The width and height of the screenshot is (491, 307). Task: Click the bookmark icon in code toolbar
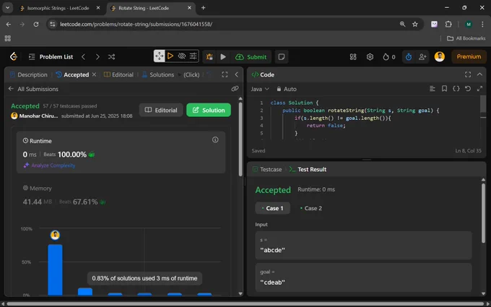click(x=444, y=89)
